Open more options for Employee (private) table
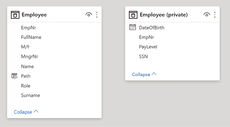230x127 pixels. coord(215,15)
